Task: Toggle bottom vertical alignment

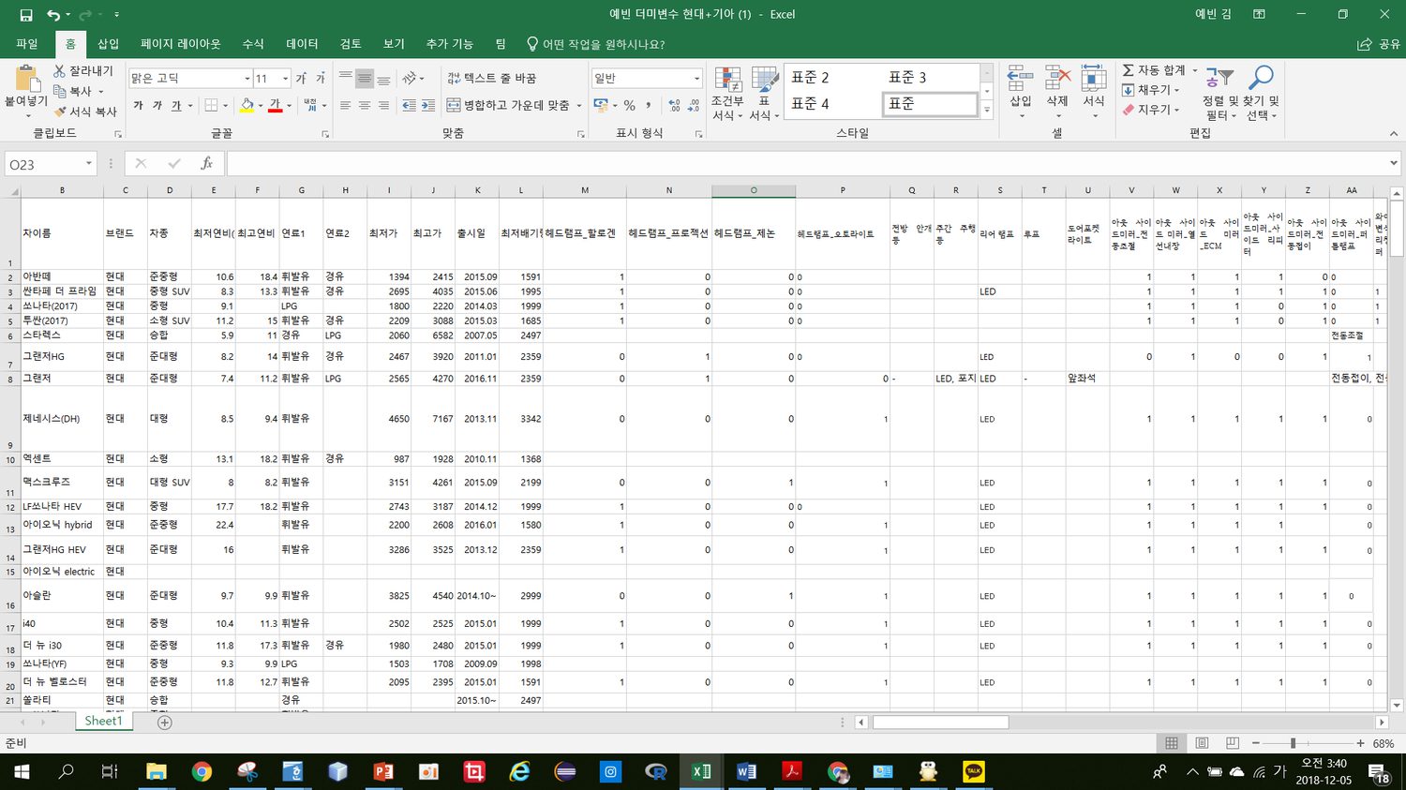Action: [x=383, y=79]
